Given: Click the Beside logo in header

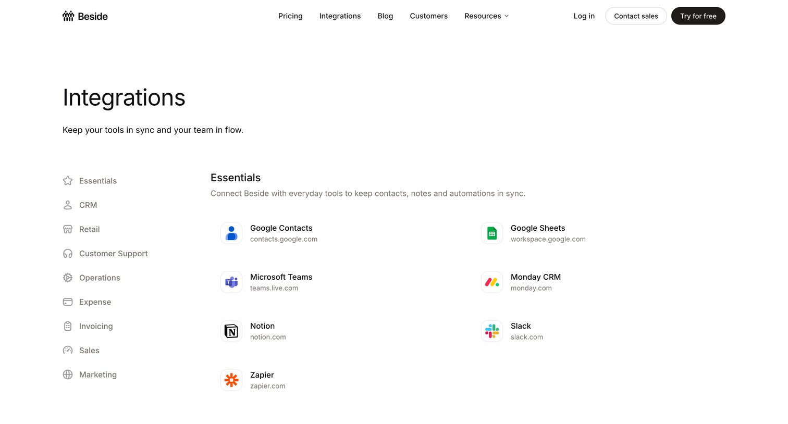Looking at the screenshot, I should (85, 16).
